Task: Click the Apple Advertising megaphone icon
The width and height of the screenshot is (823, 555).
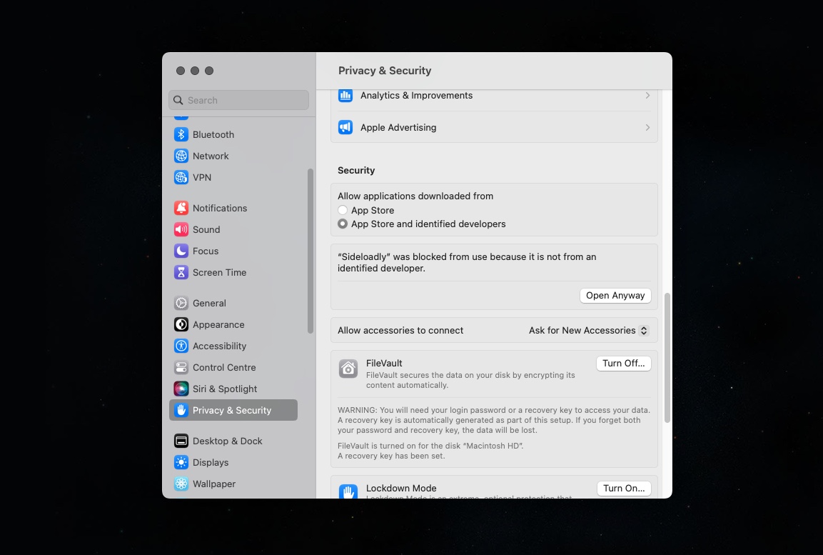Action: [345, 128]
